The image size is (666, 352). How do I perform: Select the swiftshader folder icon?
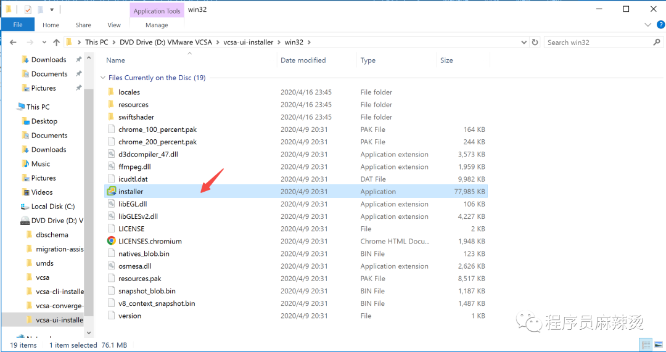[x=111, y=117]
